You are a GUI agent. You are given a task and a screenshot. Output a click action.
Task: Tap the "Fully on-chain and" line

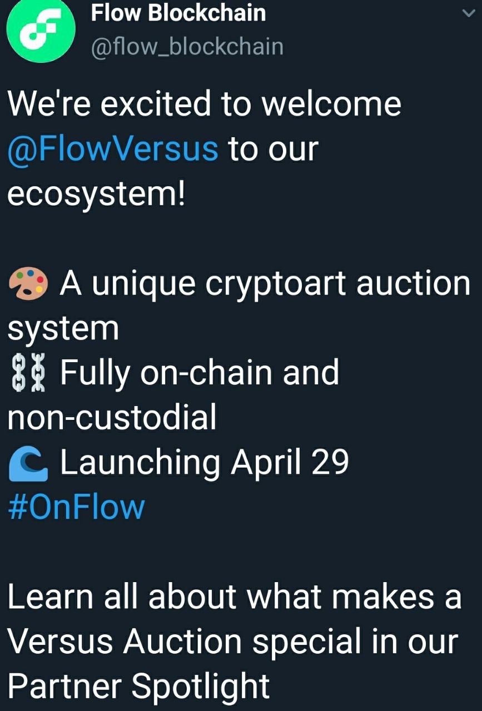click(x=200, y=373)
